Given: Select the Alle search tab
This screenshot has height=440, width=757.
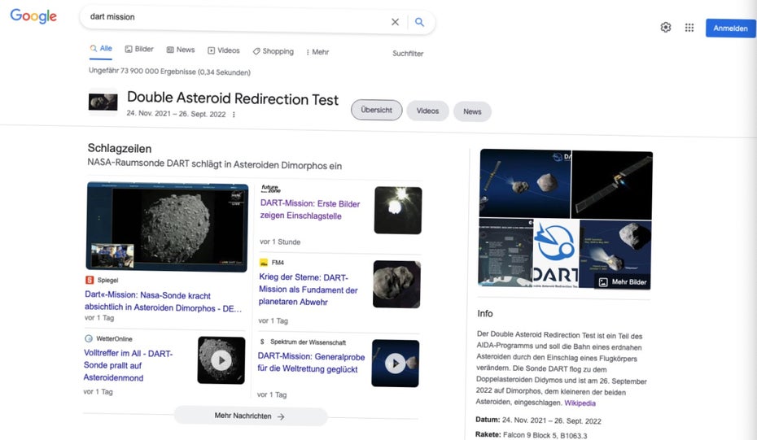Looking at the screenshot, I should pyautogui.click(x=101, y=48).
